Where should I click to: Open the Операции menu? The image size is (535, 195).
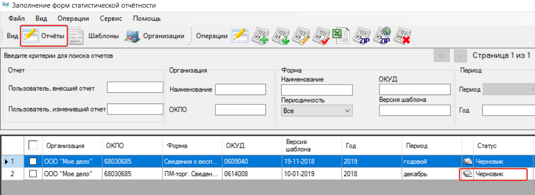(x=73, y=18)
